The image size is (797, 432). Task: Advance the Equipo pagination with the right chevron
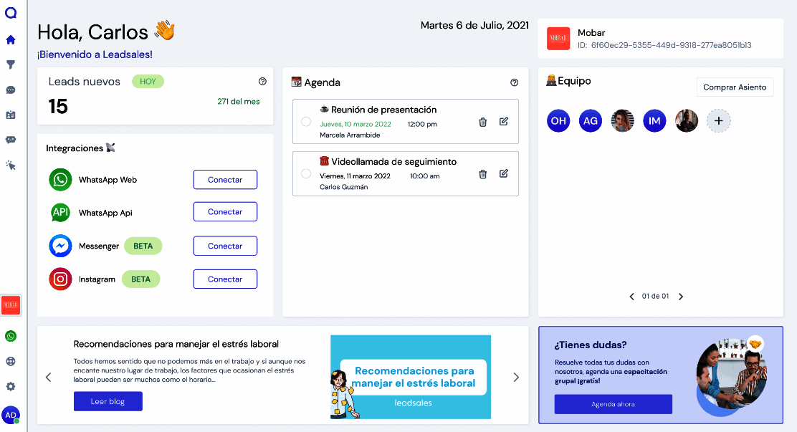681,296
